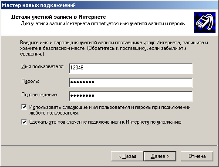Toggle the box for Сделать это подключение по умолчанию
The width and height of the screenshot is (219, 167).
coord(24,122)
